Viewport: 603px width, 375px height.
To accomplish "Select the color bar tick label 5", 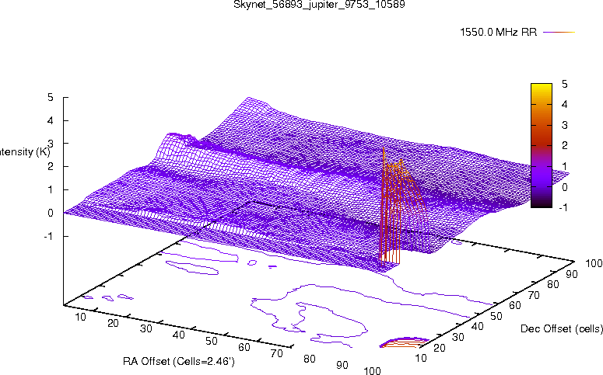I will (x=564, y=84).
